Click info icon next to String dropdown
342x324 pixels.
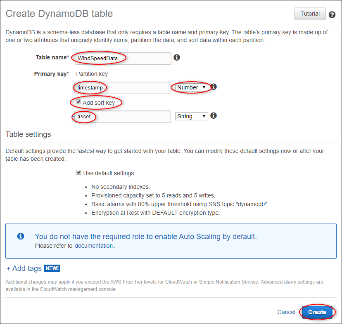(x=214, y=116)
